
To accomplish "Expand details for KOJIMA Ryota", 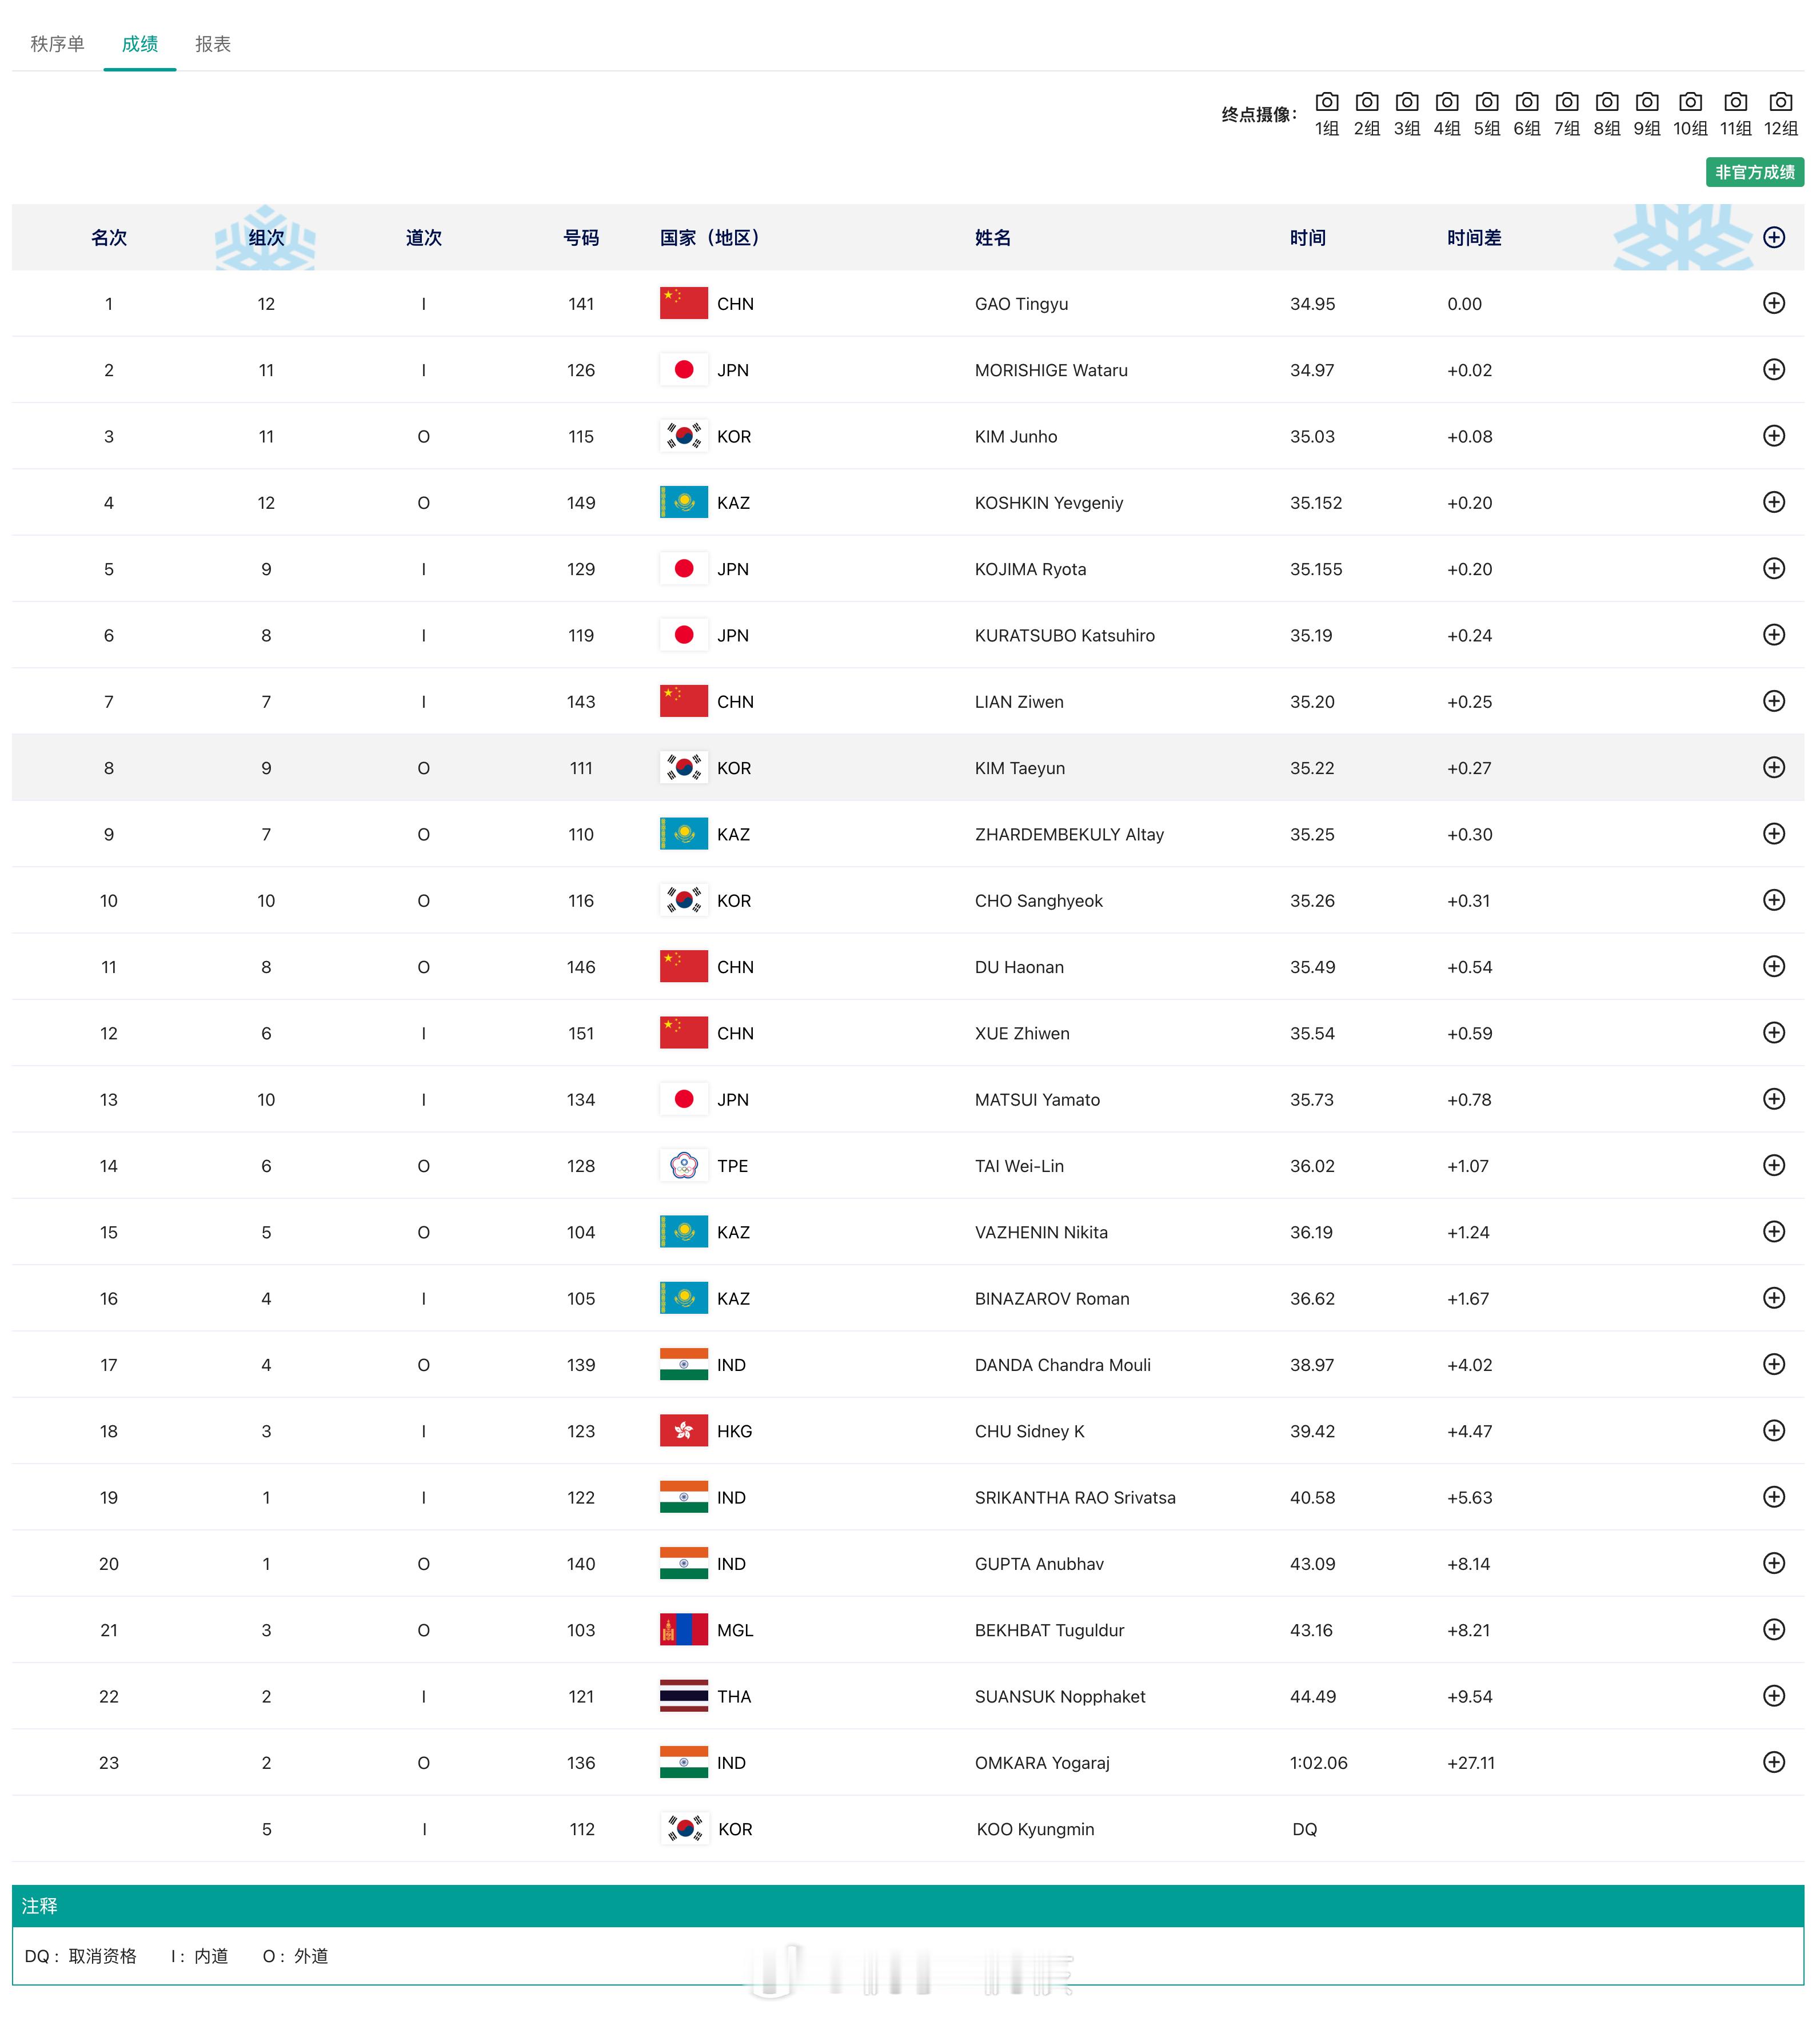I will pos(1773,568).
